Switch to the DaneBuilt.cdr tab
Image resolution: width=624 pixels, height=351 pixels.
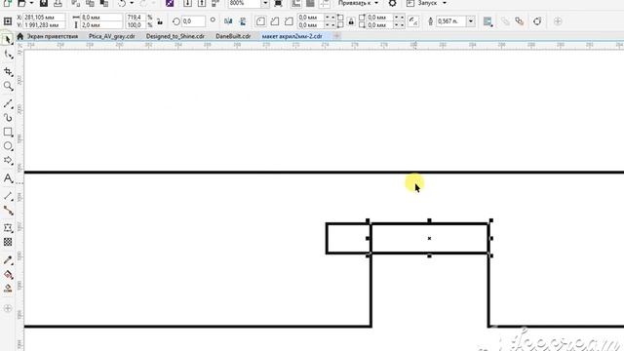[x=233, y=36]
